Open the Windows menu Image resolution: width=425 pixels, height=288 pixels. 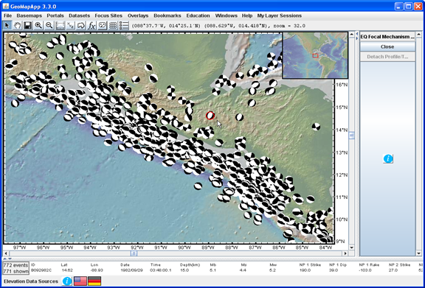tap(226, 15)
